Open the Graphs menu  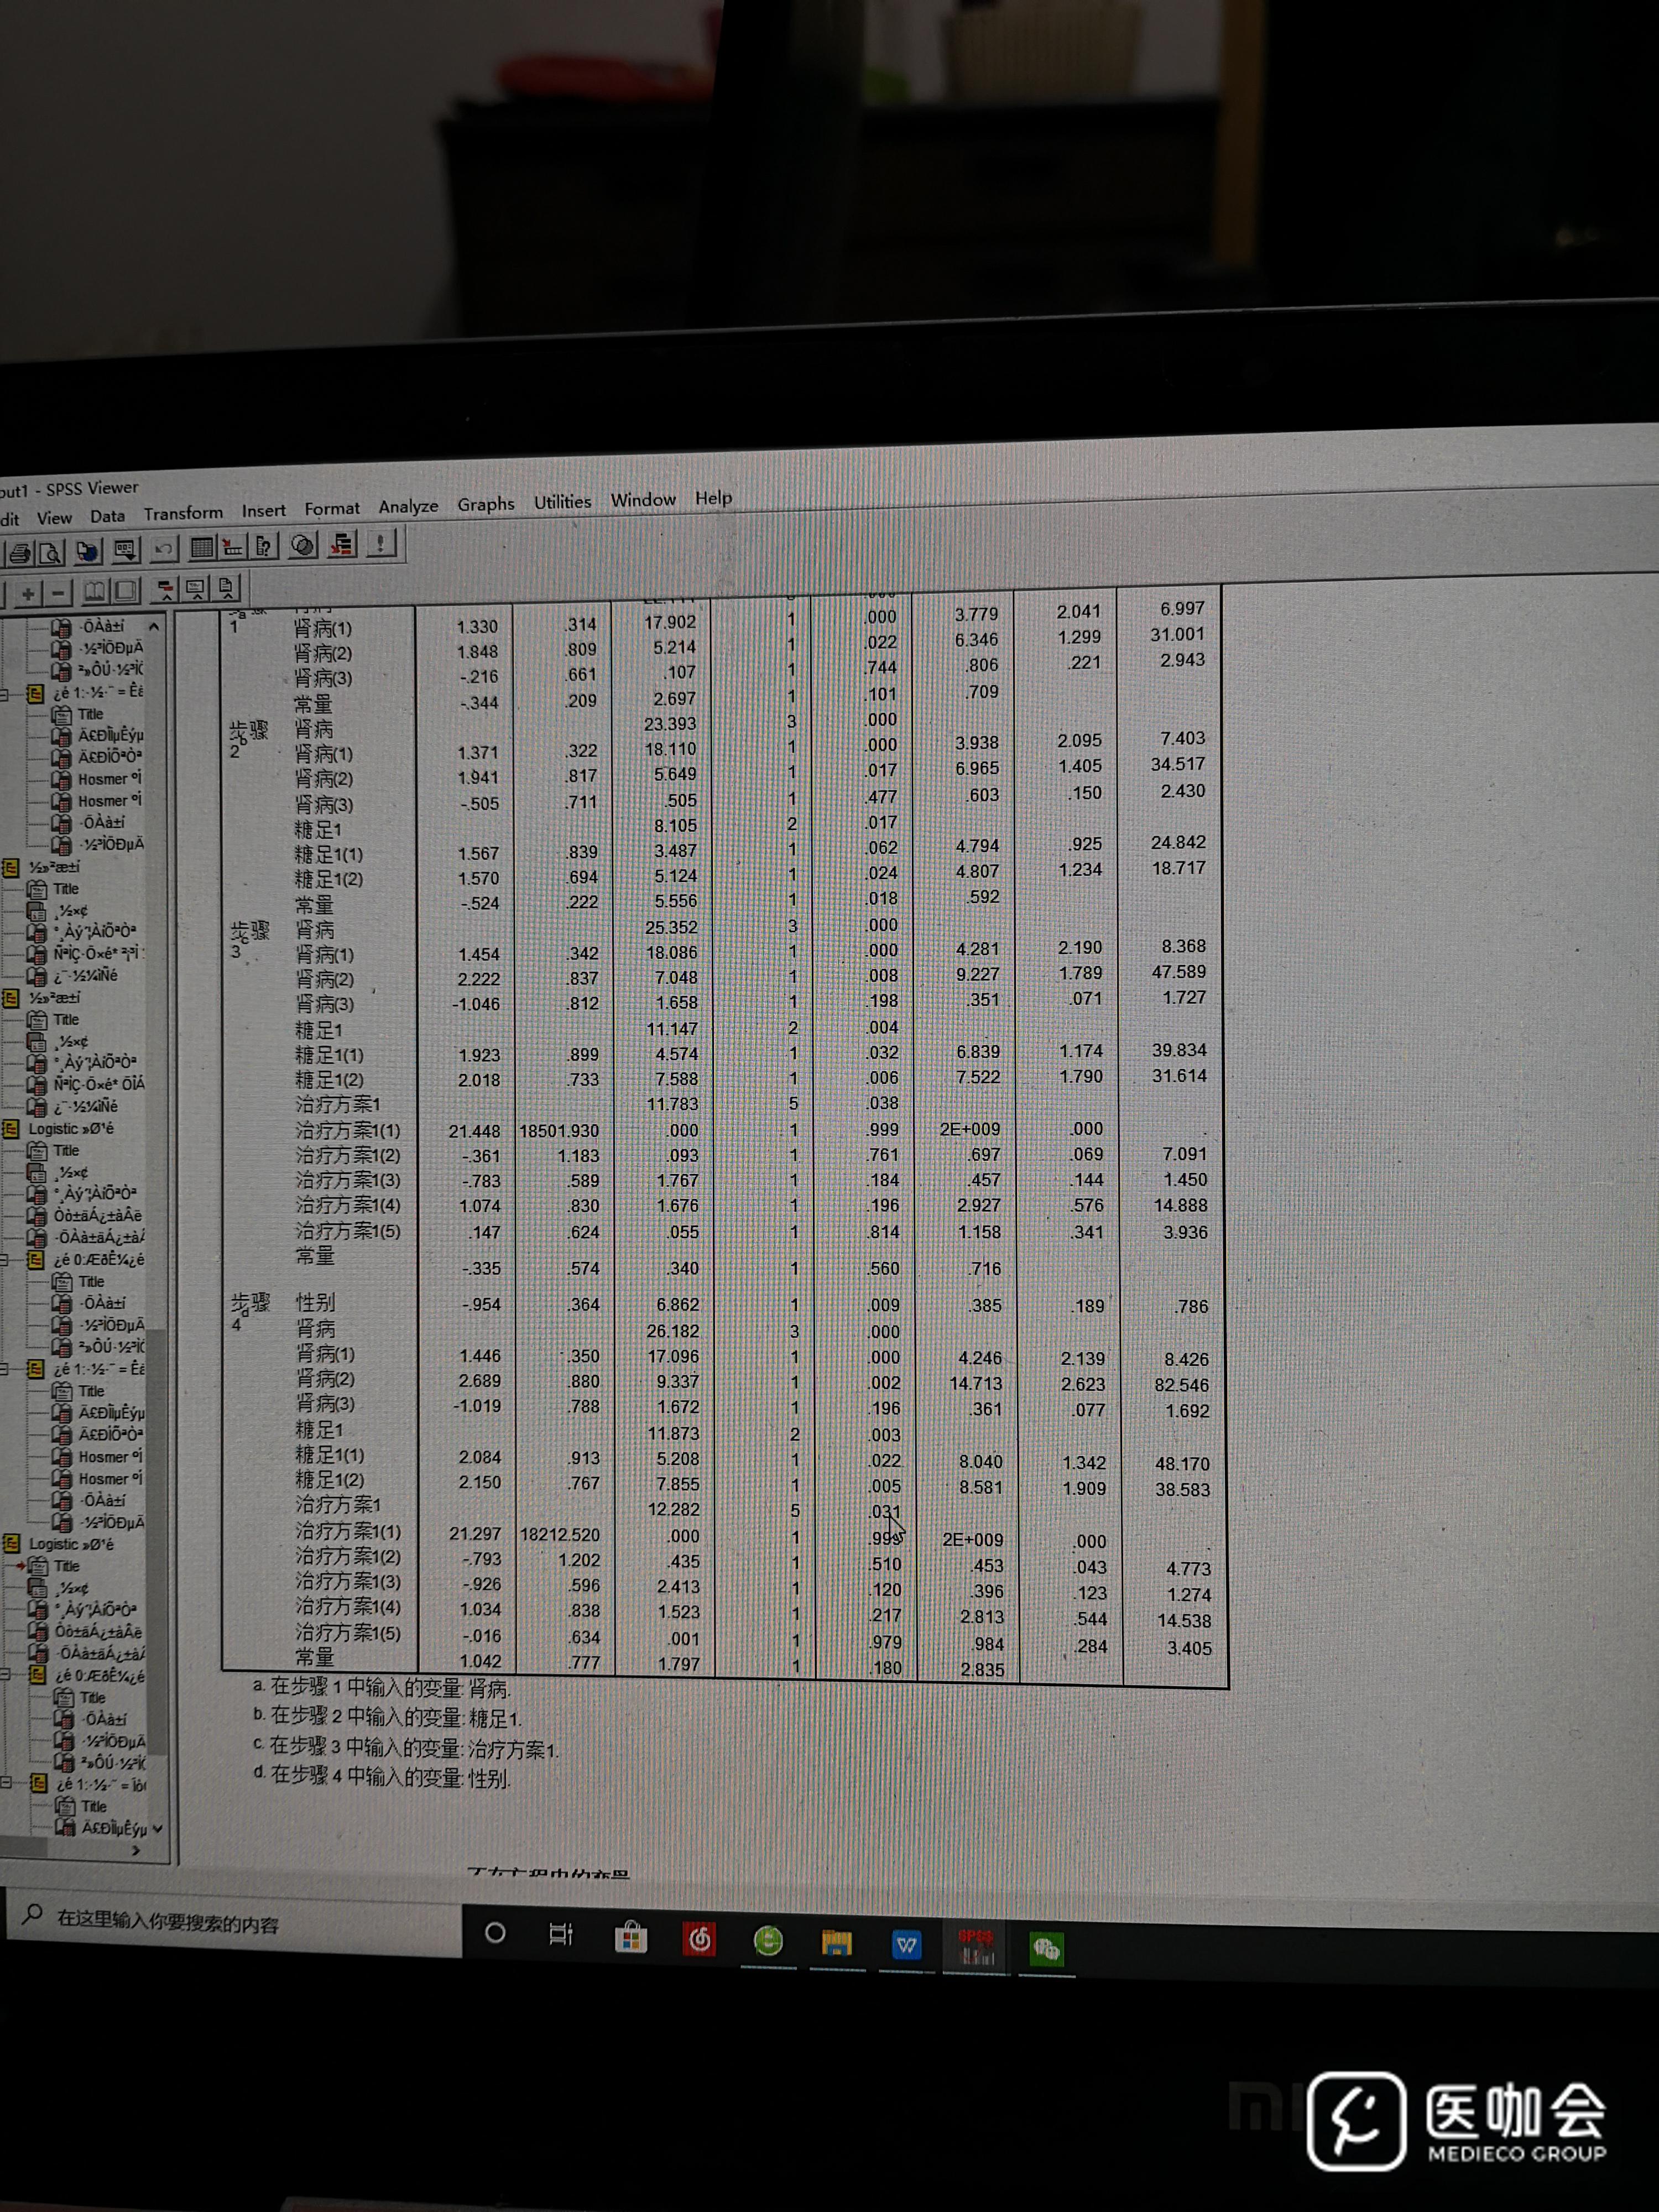(x=486, y=504)
